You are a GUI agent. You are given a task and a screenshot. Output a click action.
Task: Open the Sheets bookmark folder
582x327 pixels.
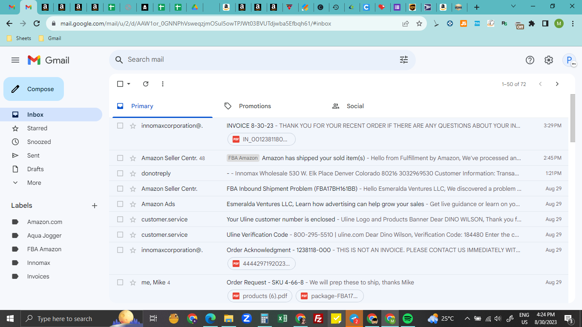coord(19,38)
